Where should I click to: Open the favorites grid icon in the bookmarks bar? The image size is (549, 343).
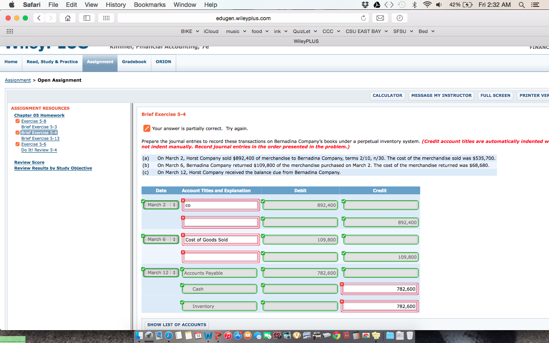click(9, 31)
